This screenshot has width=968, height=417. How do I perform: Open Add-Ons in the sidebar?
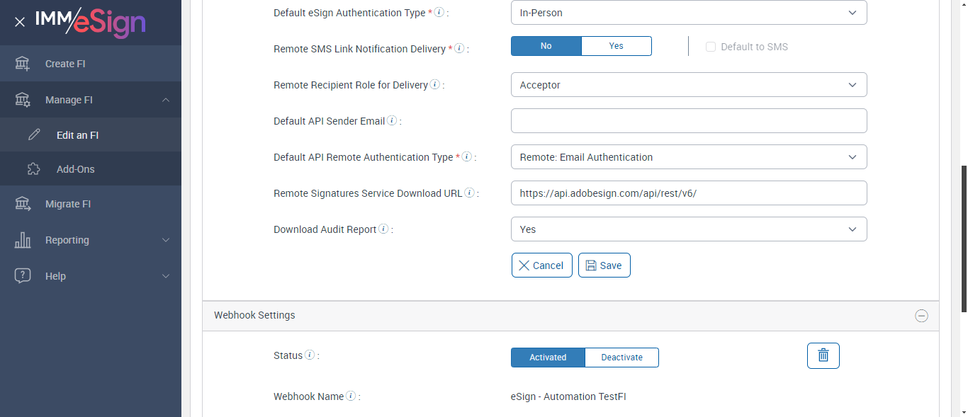(x=75, y=169)
